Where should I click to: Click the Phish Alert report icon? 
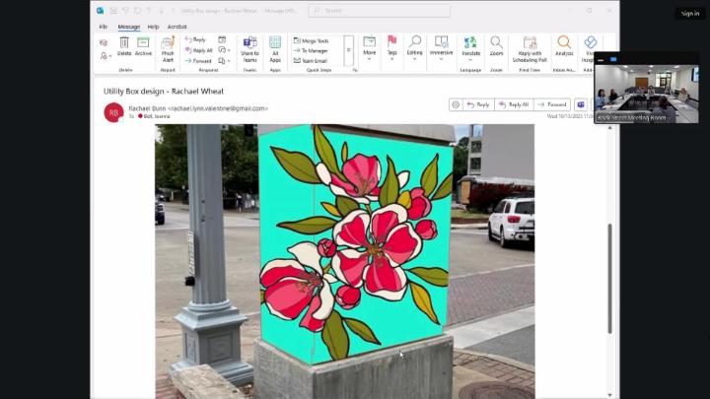tap(168, 47)
